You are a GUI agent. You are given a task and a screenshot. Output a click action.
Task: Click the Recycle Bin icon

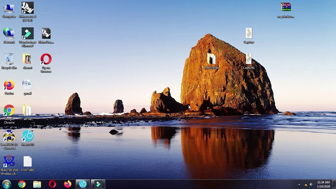(9, 61)
